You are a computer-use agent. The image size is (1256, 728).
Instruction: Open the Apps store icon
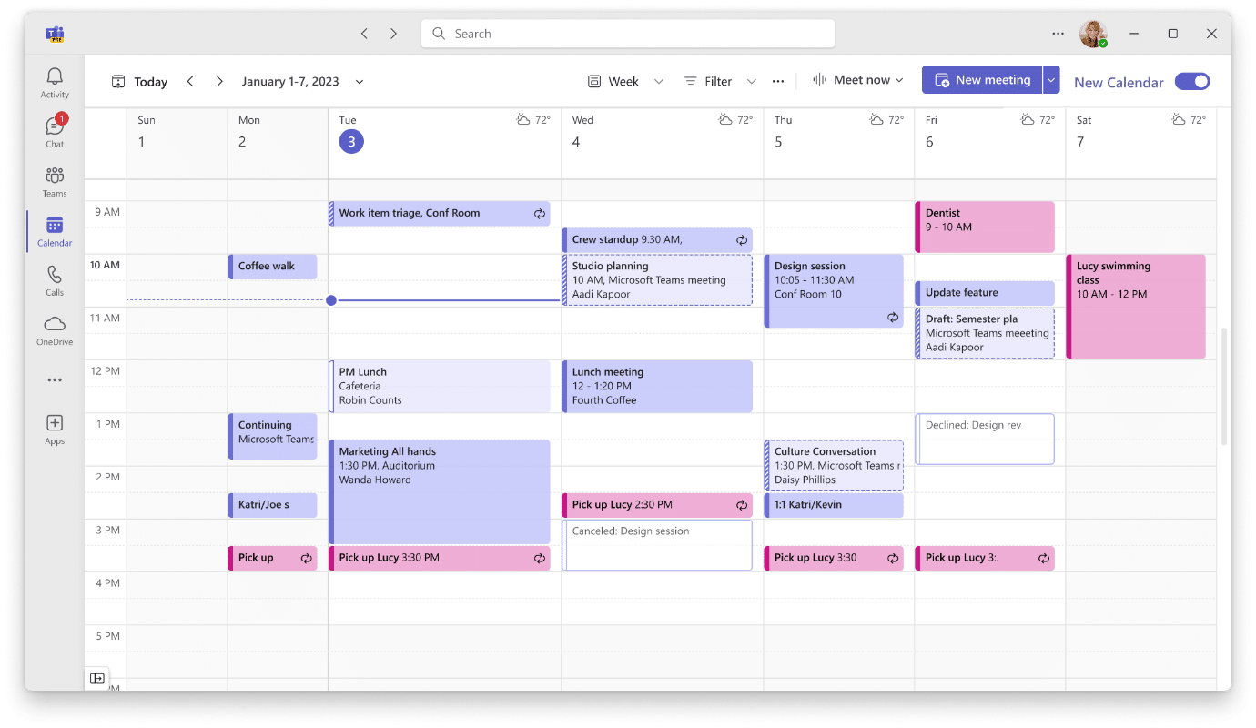(55, 429)
